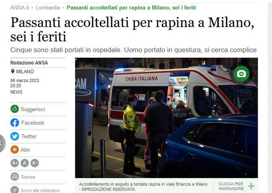This screenshot has height=193, width=272.
Task: Open the Lombardia breadcrumb section
Action: tap(48, 8)
